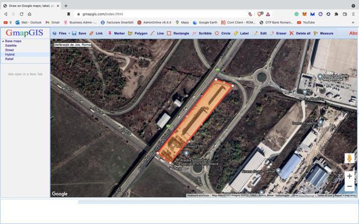Image resolution: width=359 pixels, height=224 pixels.
Task: Go to browser home page
Action: (30, 14)
